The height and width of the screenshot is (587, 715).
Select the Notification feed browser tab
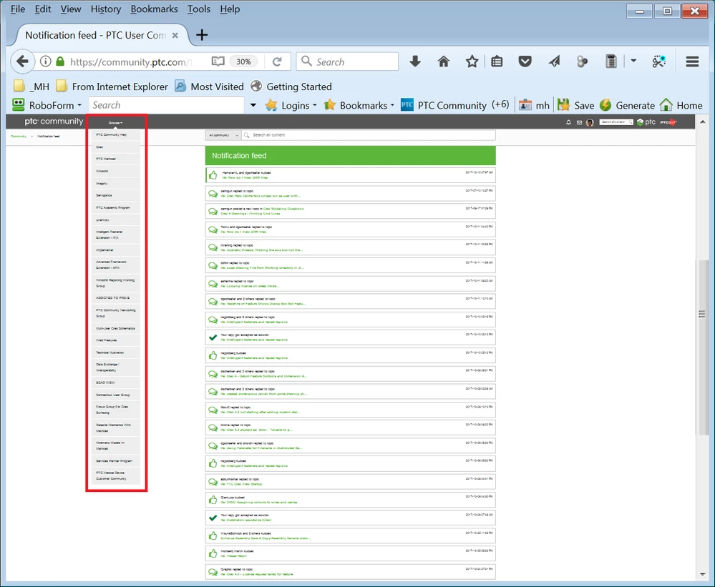[x=96, y=35]
